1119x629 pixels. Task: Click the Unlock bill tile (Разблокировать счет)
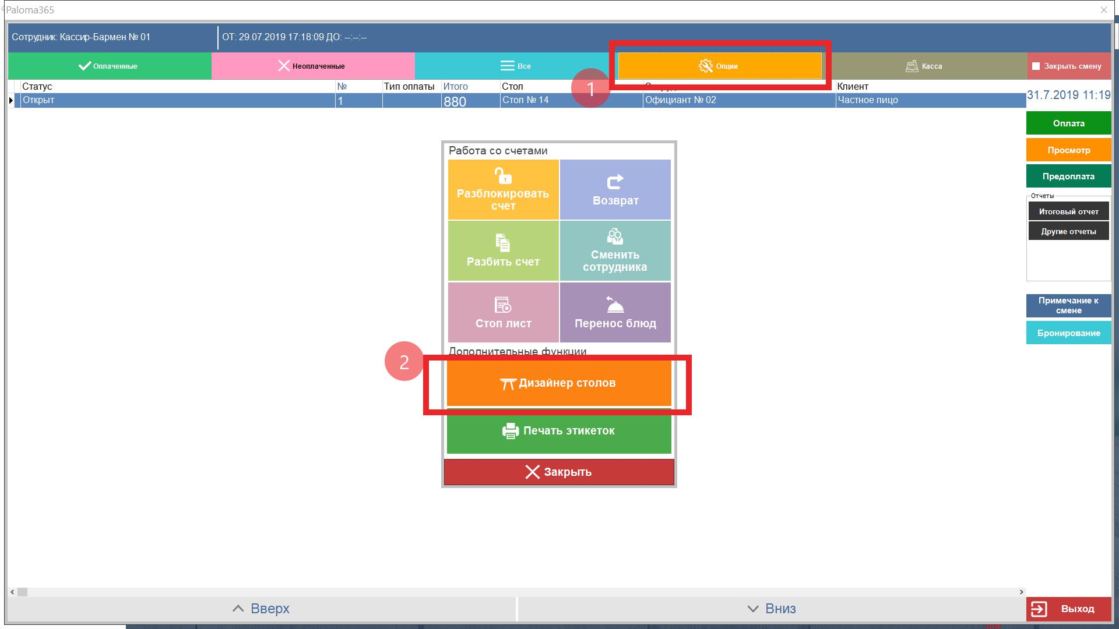[503, 190]
